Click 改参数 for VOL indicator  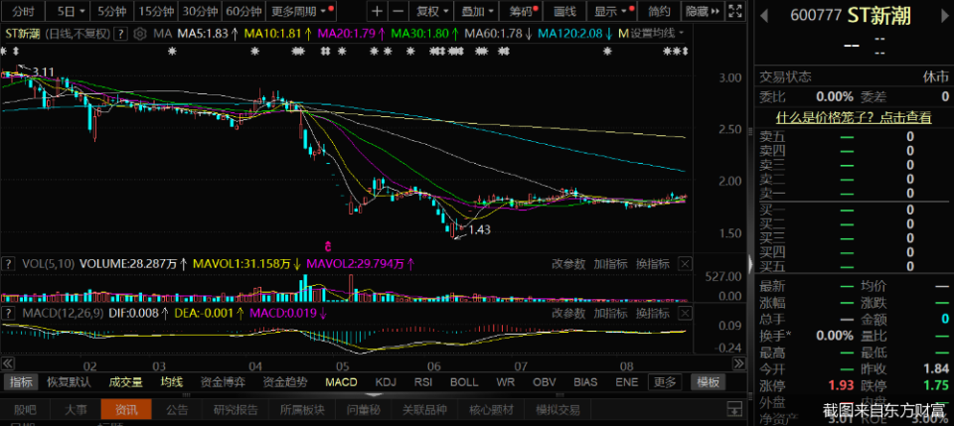click(568, 264)
